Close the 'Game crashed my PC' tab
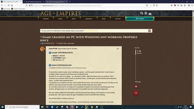194x109 pixels. (x=21, y=2)
